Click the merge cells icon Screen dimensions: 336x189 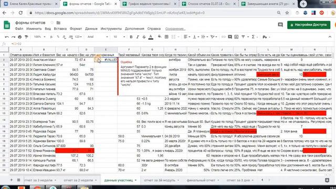click(x=173, y=37)
